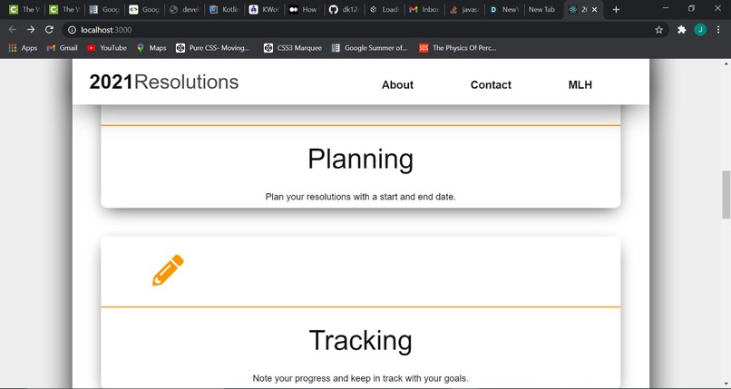Open the Google Summer of bookmark
Viewport: 731px width, 389px height.
click(369, 47)
